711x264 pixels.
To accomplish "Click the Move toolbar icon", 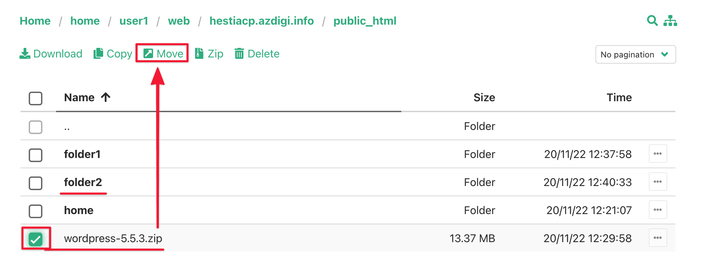I will [x=148, y=54].
